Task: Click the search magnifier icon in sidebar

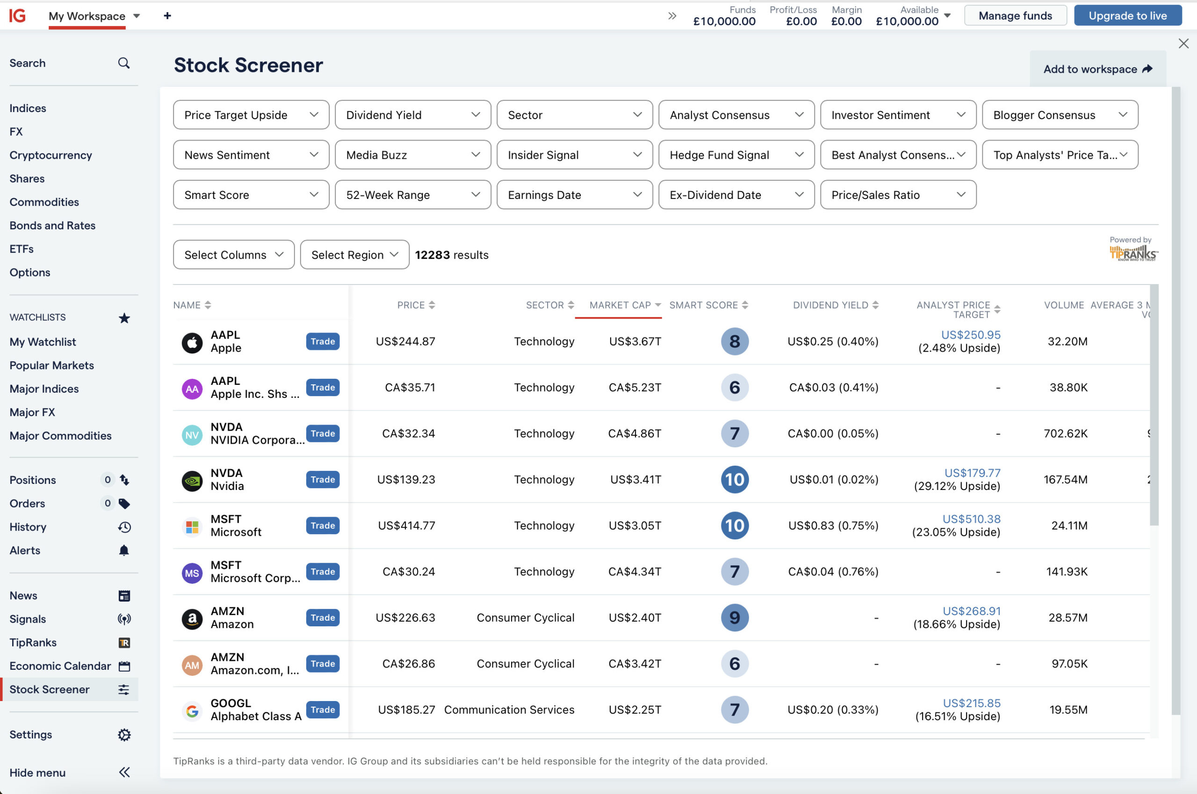Action: click(124, 63)
